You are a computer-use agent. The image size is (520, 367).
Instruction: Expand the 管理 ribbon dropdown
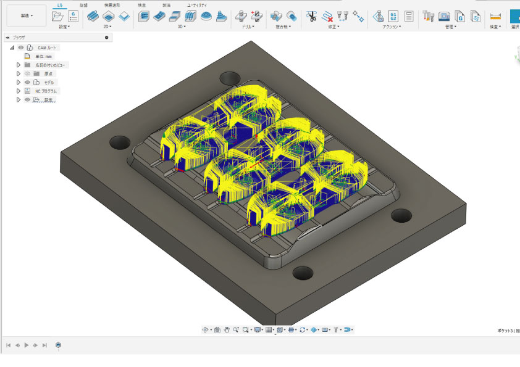tap(451, 27)
